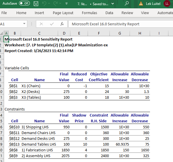Screen dimensions: 173x162
Task: Expand the file name saved-status dropdown
Action: pos(112,4)
